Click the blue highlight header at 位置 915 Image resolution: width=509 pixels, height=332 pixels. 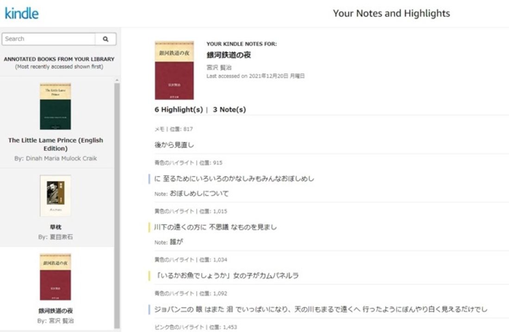coord(188,163)
